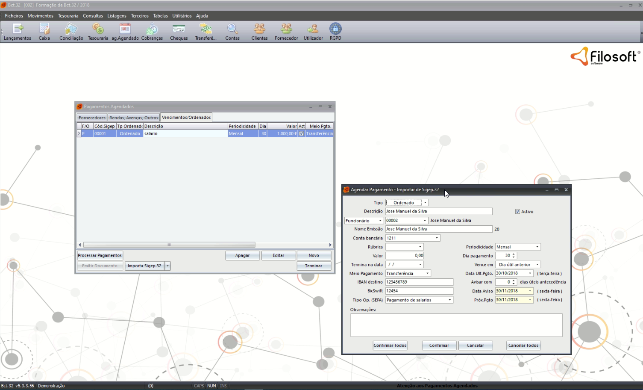
Task: Click the IBAN destino input field
Action: point(419,282)
